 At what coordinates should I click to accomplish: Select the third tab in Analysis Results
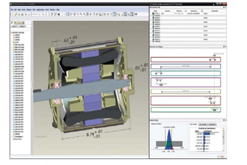point(212,124)
